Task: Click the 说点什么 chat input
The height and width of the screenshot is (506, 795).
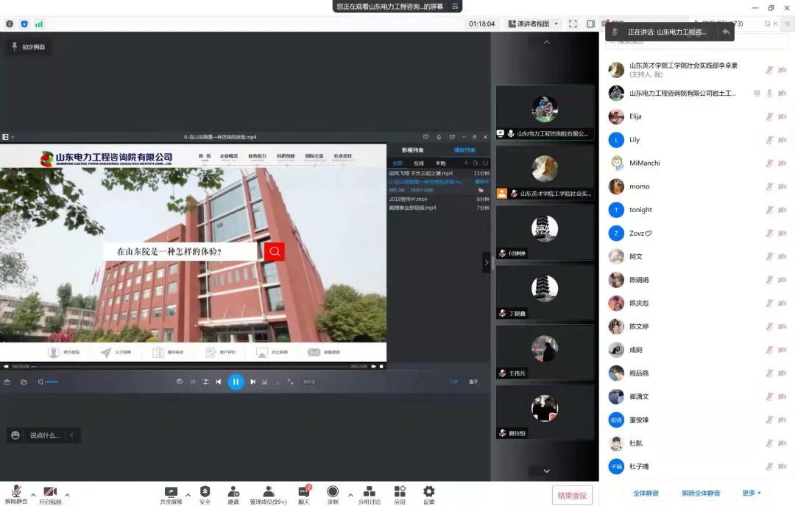Action: pyautogui.click(x=45, y=435)
